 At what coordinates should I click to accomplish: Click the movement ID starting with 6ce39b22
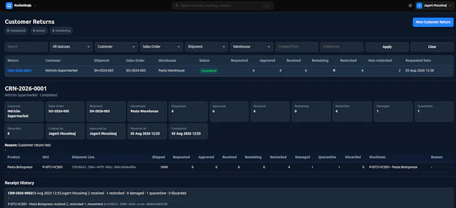click(x=136, y=204)
